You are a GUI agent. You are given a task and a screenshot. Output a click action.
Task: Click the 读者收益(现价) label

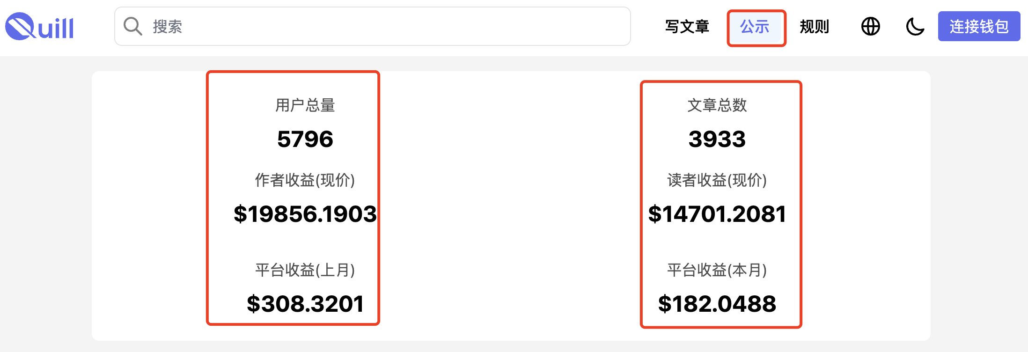(x=717, y=180)
